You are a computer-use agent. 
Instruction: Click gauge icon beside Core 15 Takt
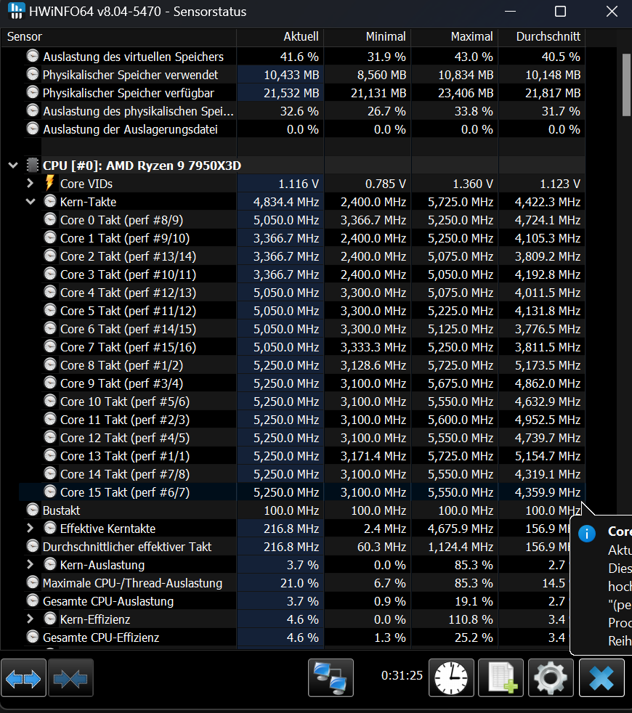click(49, 492)
